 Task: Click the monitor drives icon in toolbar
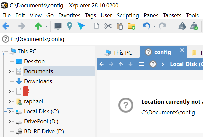pyautogui.click(x=58, y=26)
